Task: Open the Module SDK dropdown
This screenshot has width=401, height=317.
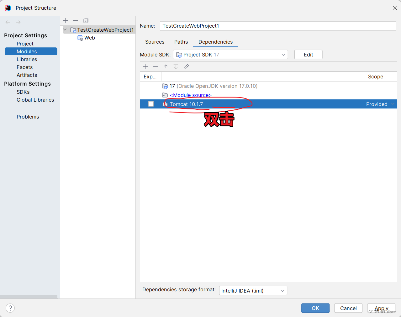Action: 230,55
